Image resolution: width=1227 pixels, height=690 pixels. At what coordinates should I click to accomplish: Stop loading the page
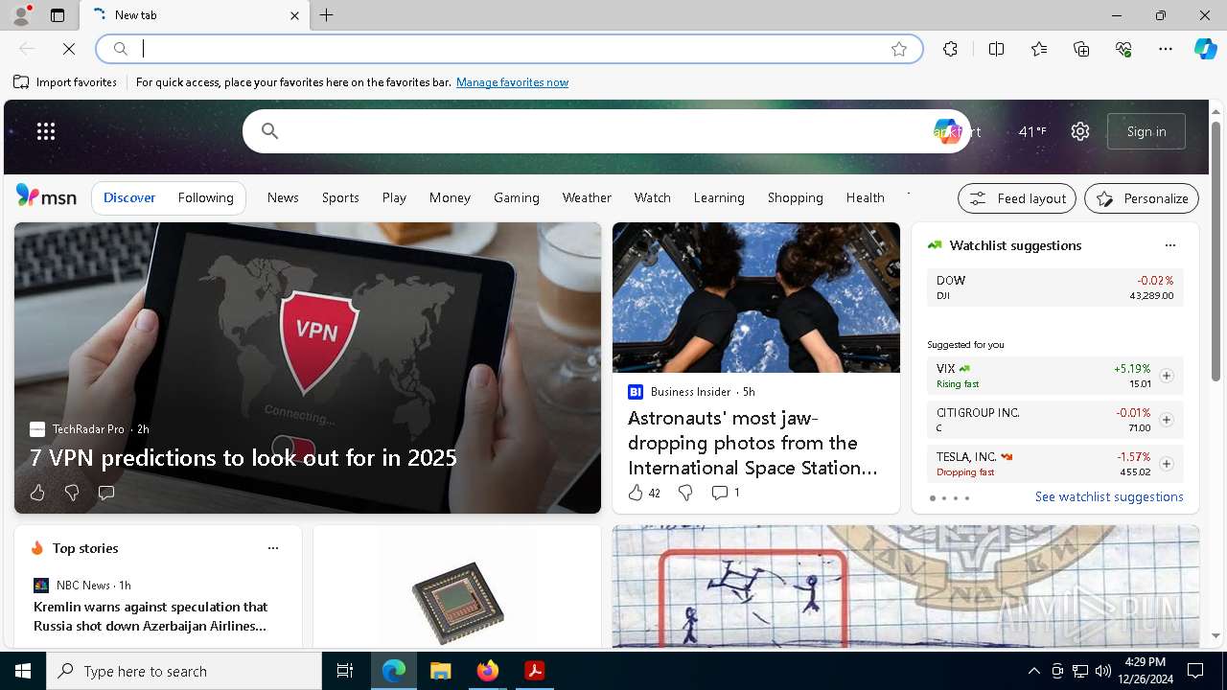tap(69, 49)
